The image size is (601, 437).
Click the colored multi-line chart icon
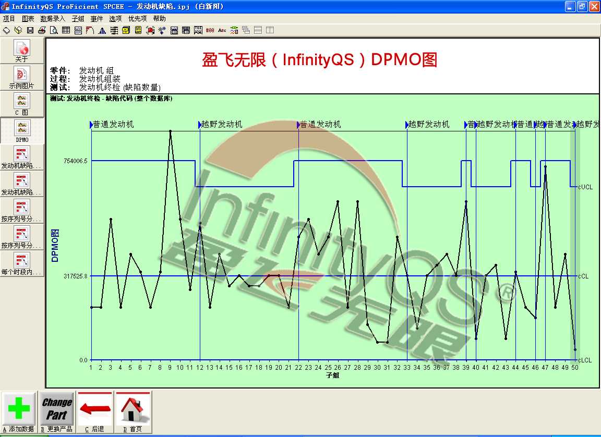coord(234,30)
